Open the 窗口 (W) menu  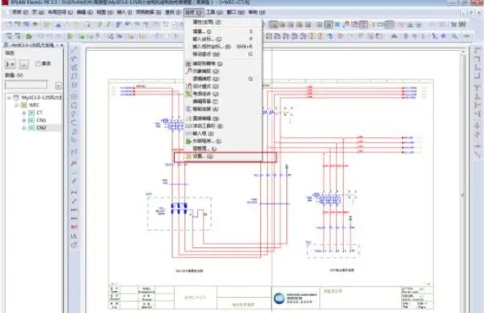(236, 12)
